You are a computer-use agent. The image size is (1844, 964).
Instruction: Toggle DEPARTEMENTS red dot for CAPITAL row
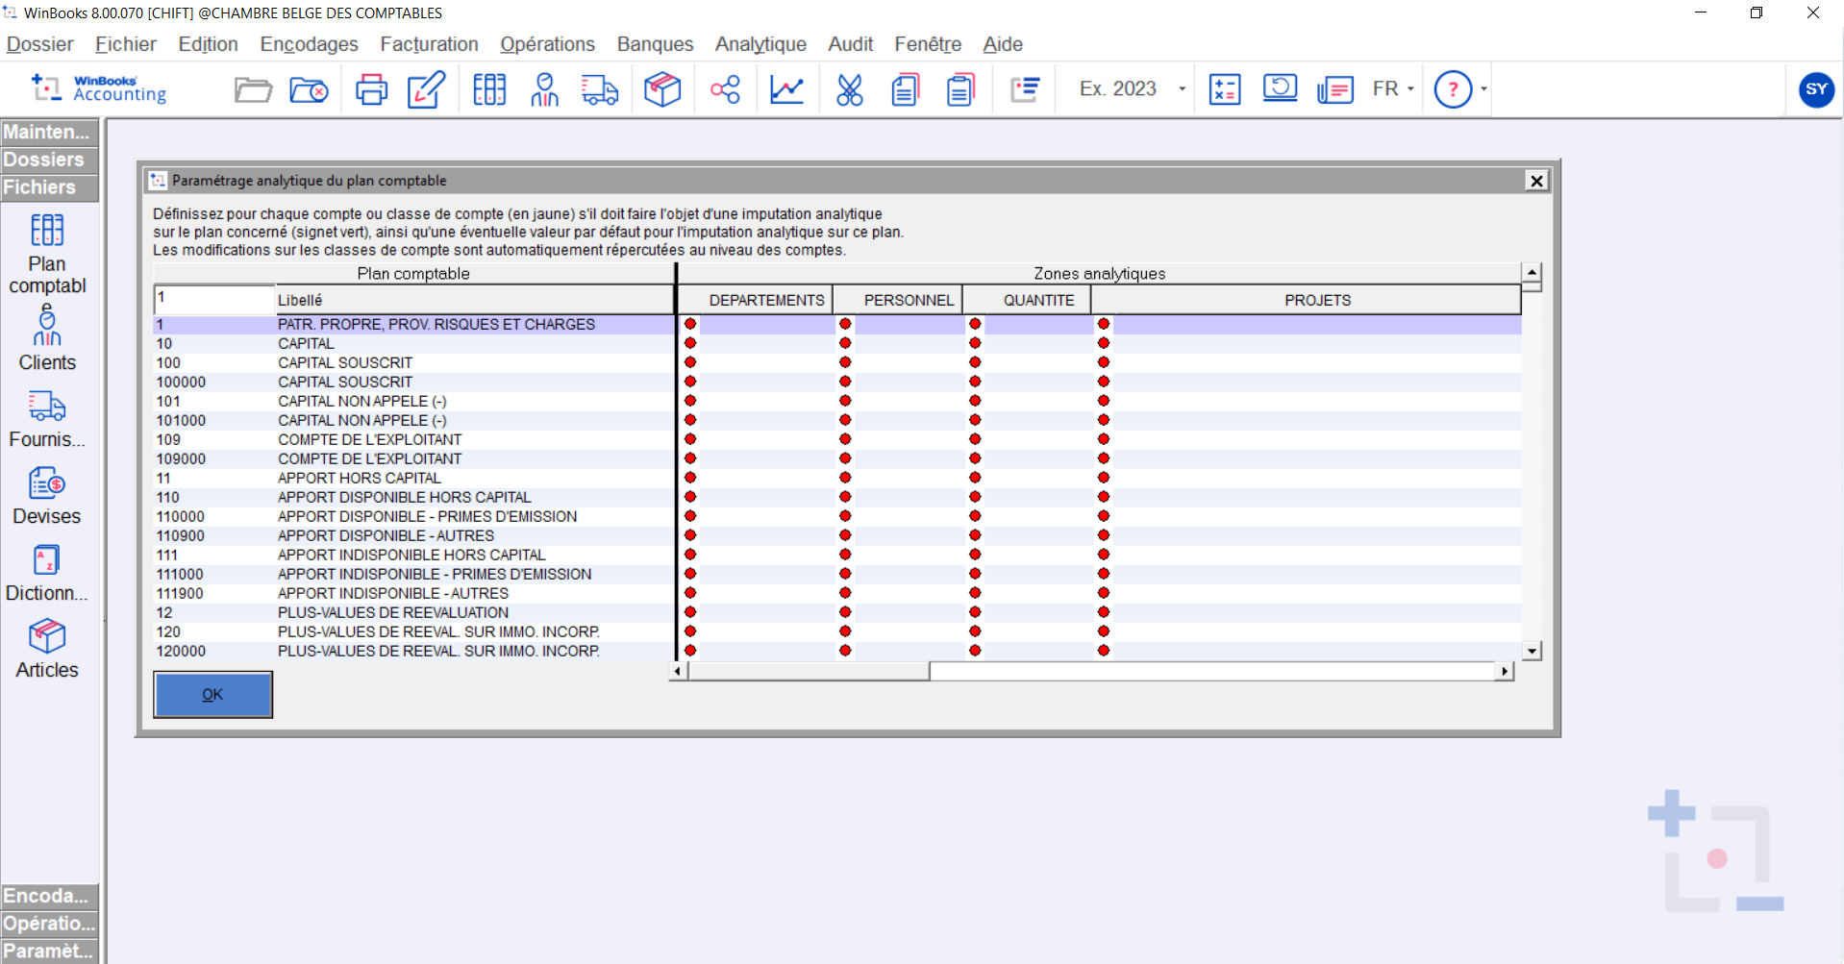pyautogui.click(x=690, y=343)
